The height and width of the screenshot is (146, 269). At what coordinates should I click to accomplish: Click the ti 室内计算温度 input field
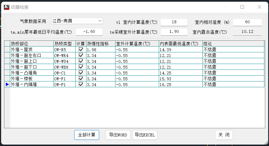pos(174,22)
